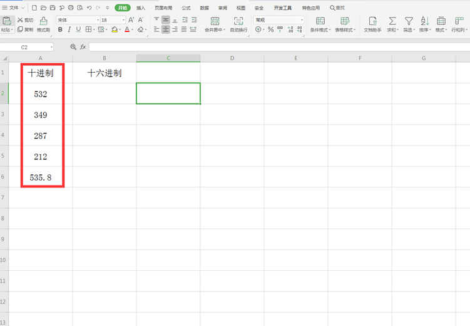Click the AutoSum sigma icon
Screen dimensions: 470x326
(x=392, y=21)
